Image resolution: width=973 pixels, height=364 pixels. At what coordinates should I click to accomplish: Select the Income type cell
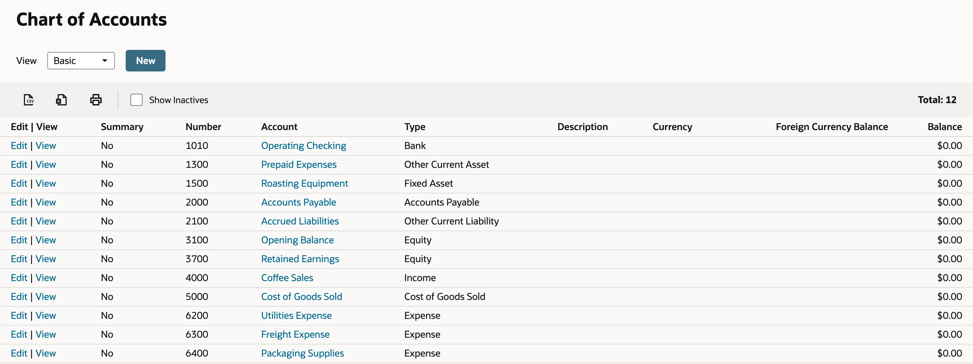[x=420, y=278]
